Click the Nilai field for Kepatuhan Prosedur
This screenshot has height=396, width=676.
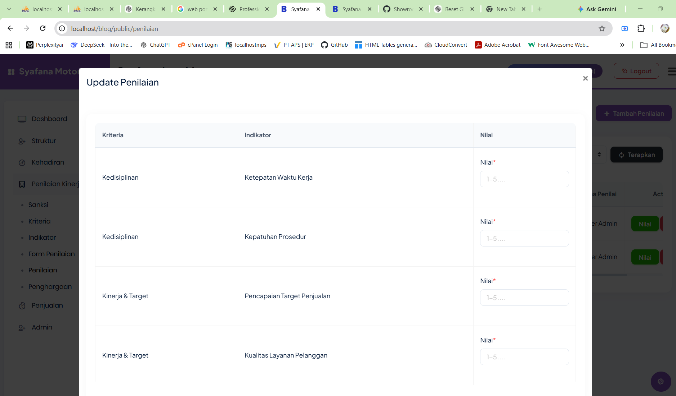tap(524, 238)
